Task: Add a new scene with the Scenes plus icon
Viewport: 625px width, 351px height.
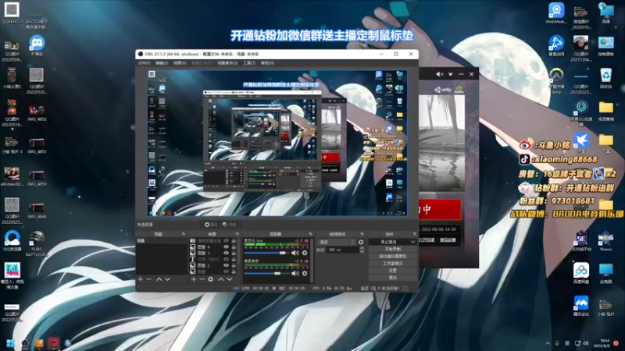Action: (141, 279)
